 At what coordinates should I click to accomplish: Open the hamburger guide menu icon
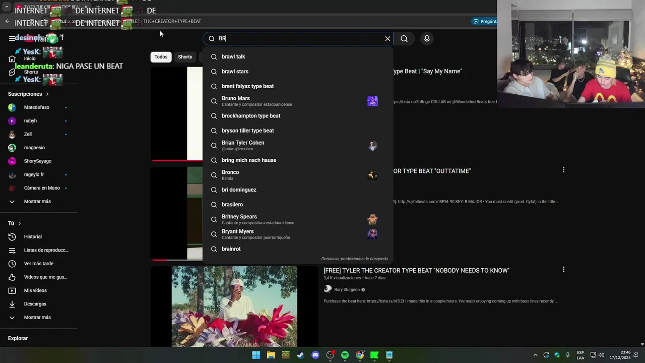pyautogui.click(x=12, y=39)
